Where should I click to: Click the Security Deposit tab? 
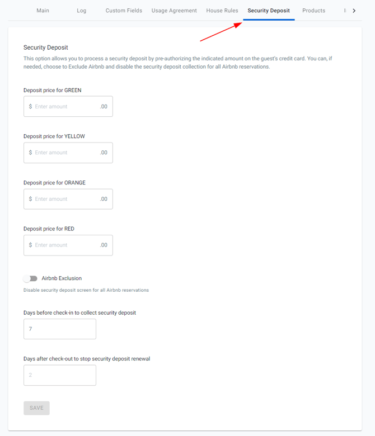pos(269,11)
